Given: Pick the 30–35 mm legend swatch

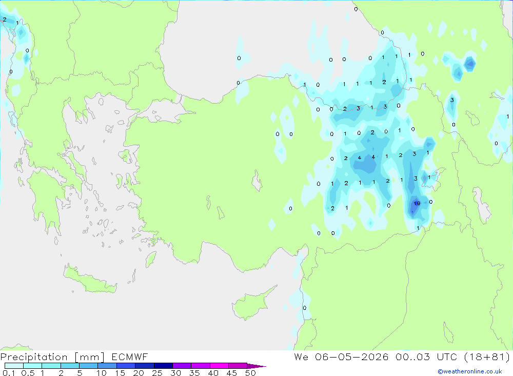Looking at the screenshot, I should coord(182,366).
